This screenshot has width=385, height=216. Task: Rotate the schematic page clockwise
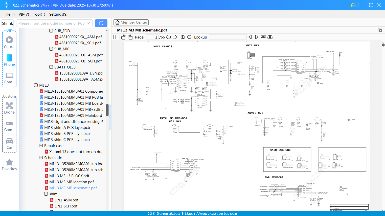coord(130,37)
